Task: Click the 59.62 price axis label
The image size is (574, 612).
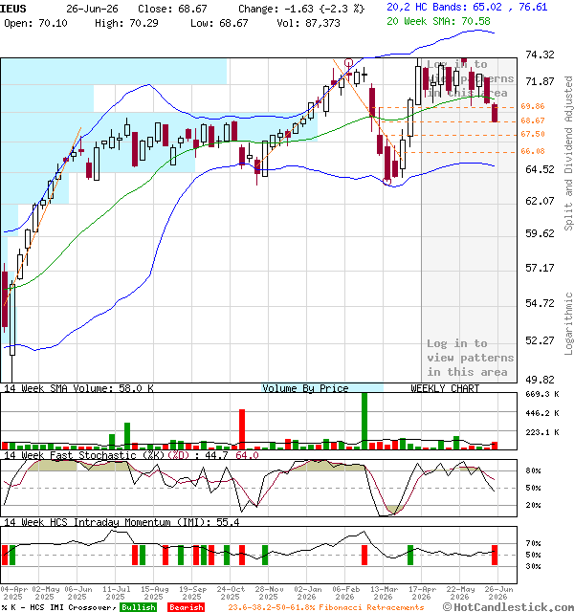Action: 540,233
